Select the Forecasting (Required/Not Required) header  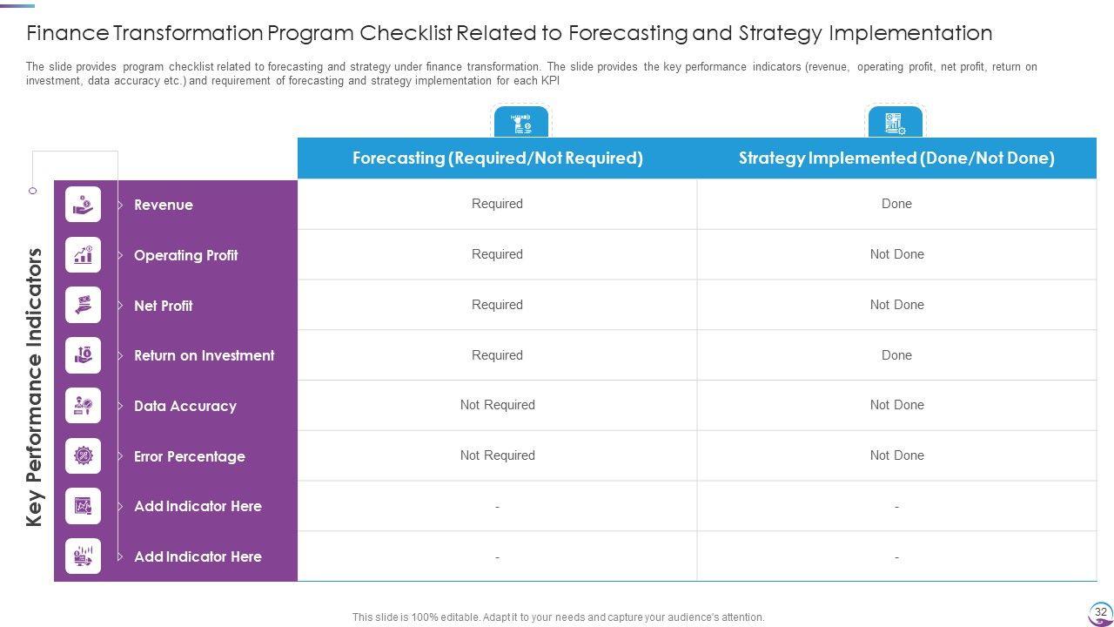pyautogui.click(x=497, y=158)
